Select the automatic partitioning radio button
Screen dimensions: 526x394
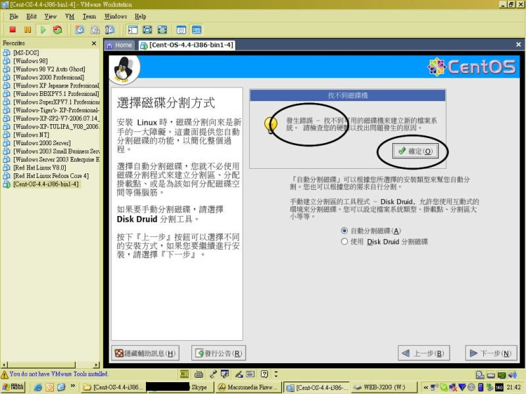(344, 231)
